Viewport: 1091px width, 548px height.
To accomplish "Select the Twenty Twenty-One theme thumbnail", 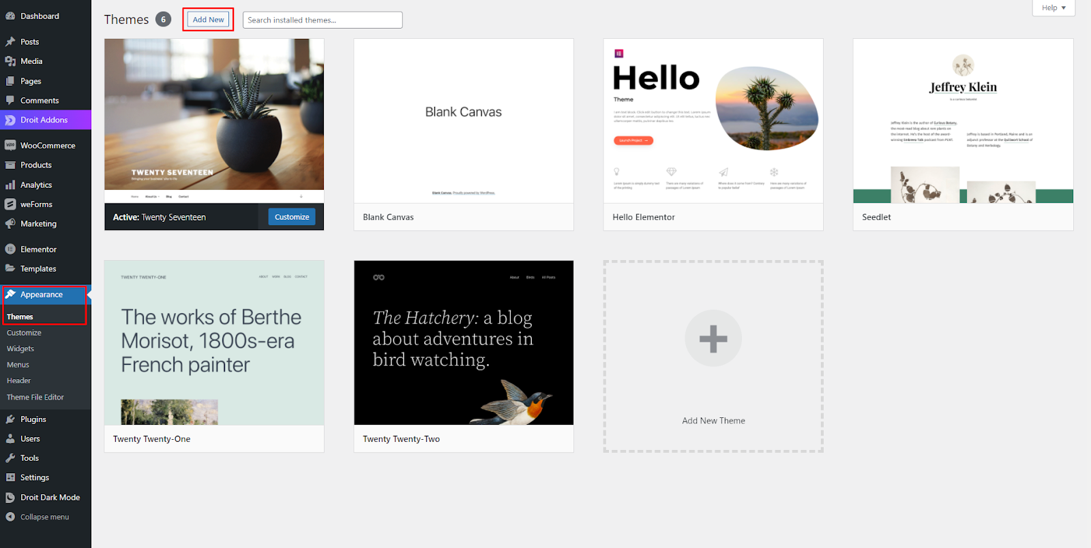I will pos(214,343).
